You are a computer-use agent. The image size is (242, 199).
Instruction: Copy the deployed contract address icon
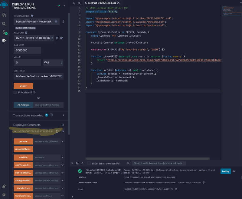(57, 131)
